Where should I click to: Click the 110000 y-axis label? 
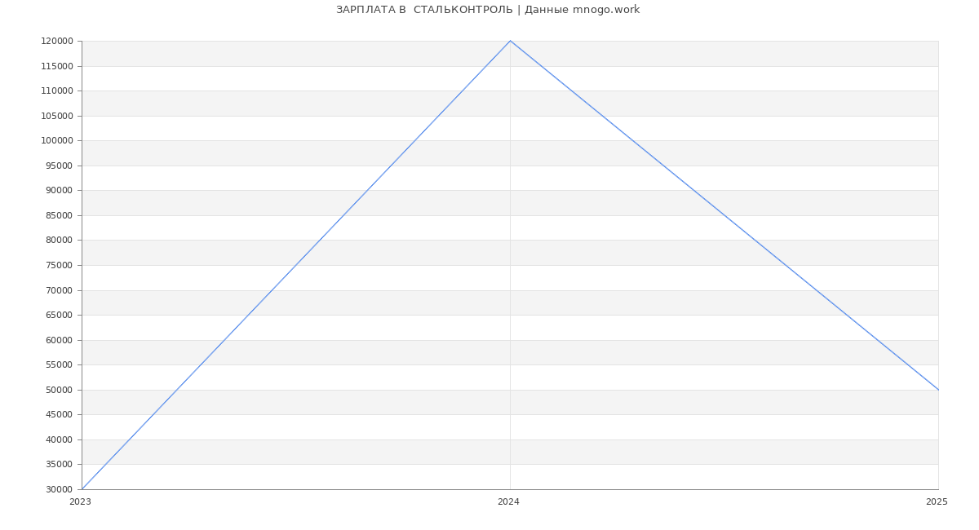[57, 91]
